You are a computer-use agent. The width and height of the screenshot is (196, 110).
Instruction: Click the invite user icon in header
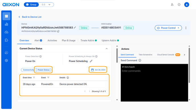pyautogui.click(x=172, y=5)
